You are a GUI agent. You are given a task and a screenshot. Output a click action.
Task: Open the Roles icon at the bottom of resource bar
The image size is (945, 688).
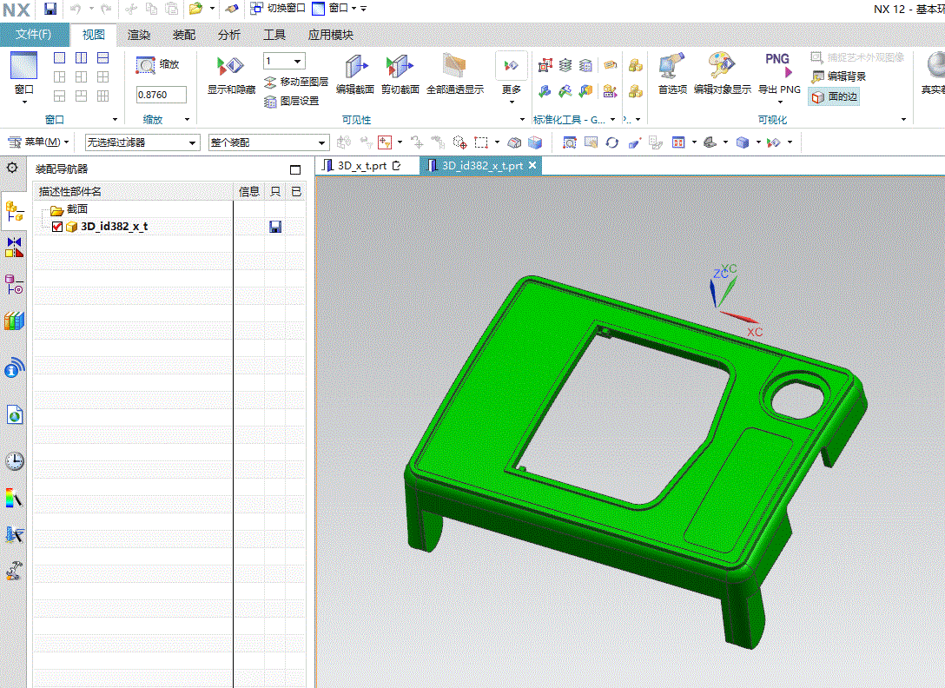(15, 570)
